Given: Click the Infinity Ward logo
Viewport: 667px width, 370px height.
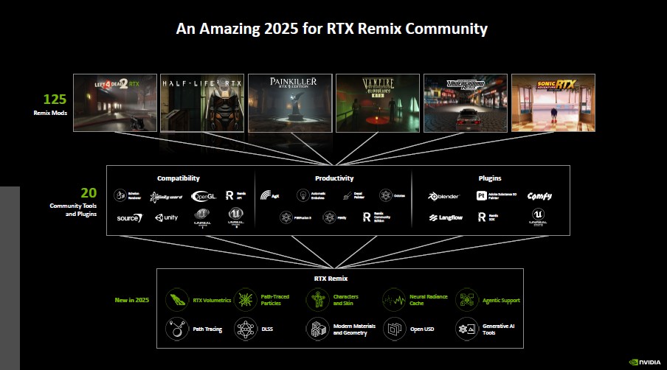Looking at the screenshot, I should 166,197.
